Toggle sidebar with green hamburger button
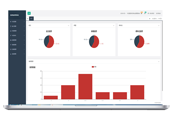 click(29, 13)
